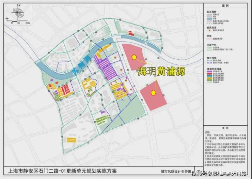Pick the water-blue swatch in the basic legend

point(209,19)
